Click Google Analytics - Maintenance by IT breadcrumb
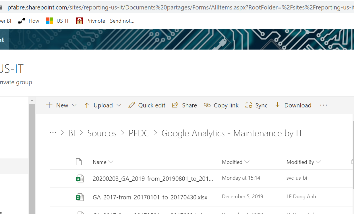 click(232, 133)
